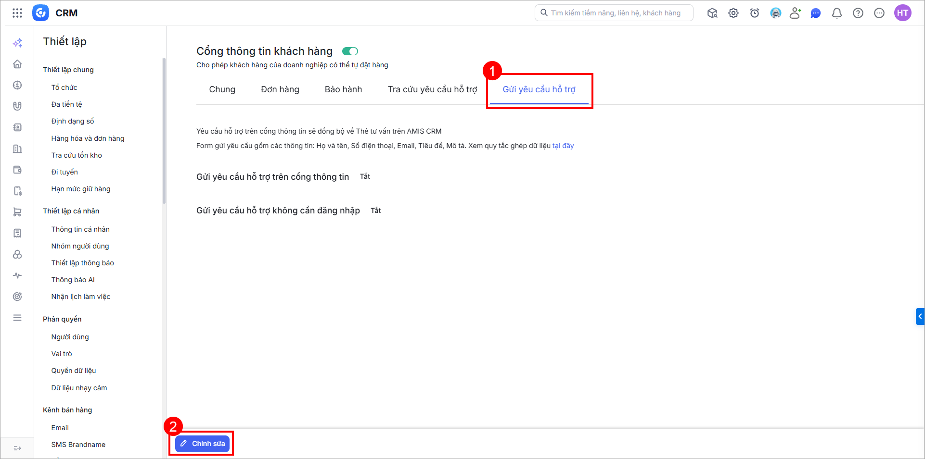
Task: Open the help question mark icon
Action: (x=858, y=13)
